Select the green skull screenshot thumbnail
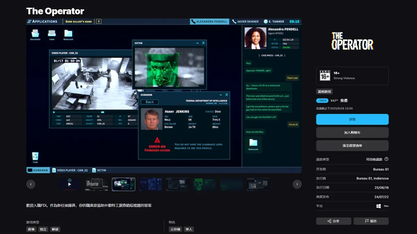 (x=205, y=184)
